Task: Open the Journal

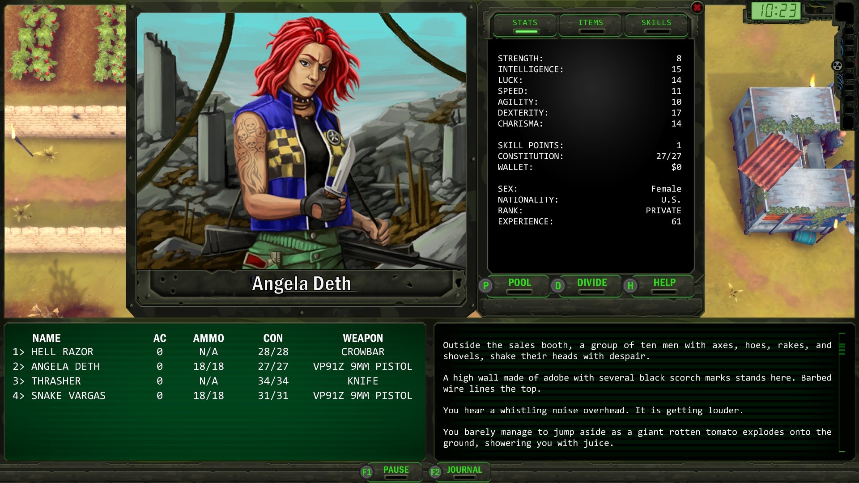Action: 464,470
